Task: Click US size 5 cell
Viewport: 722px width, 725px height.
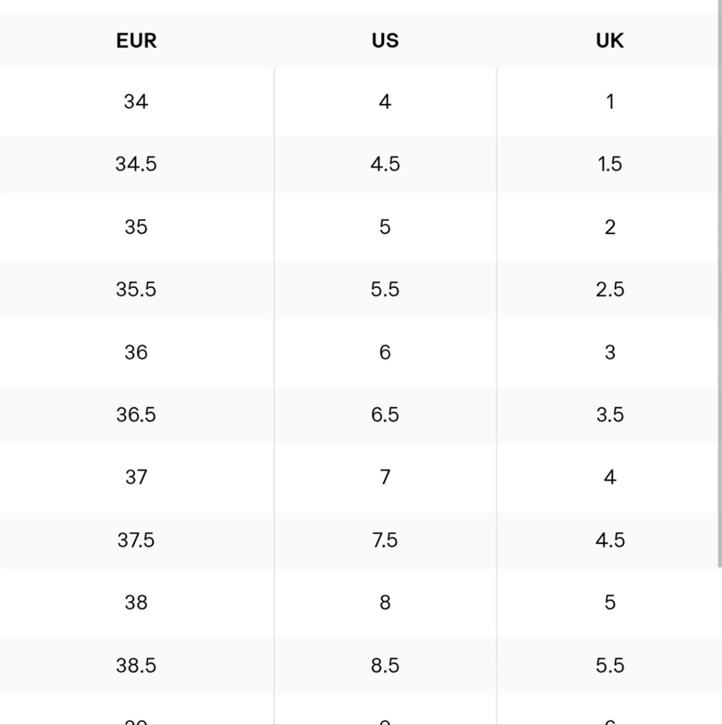Action: 385,227
